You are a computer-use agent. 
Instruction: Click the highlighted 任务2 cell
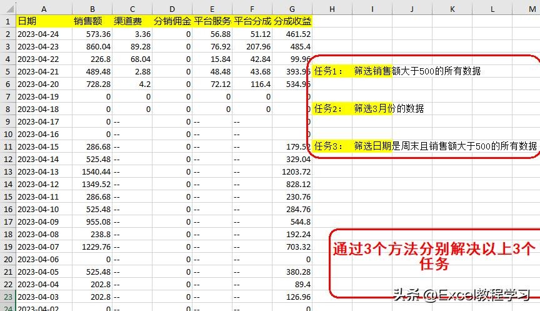331,109
